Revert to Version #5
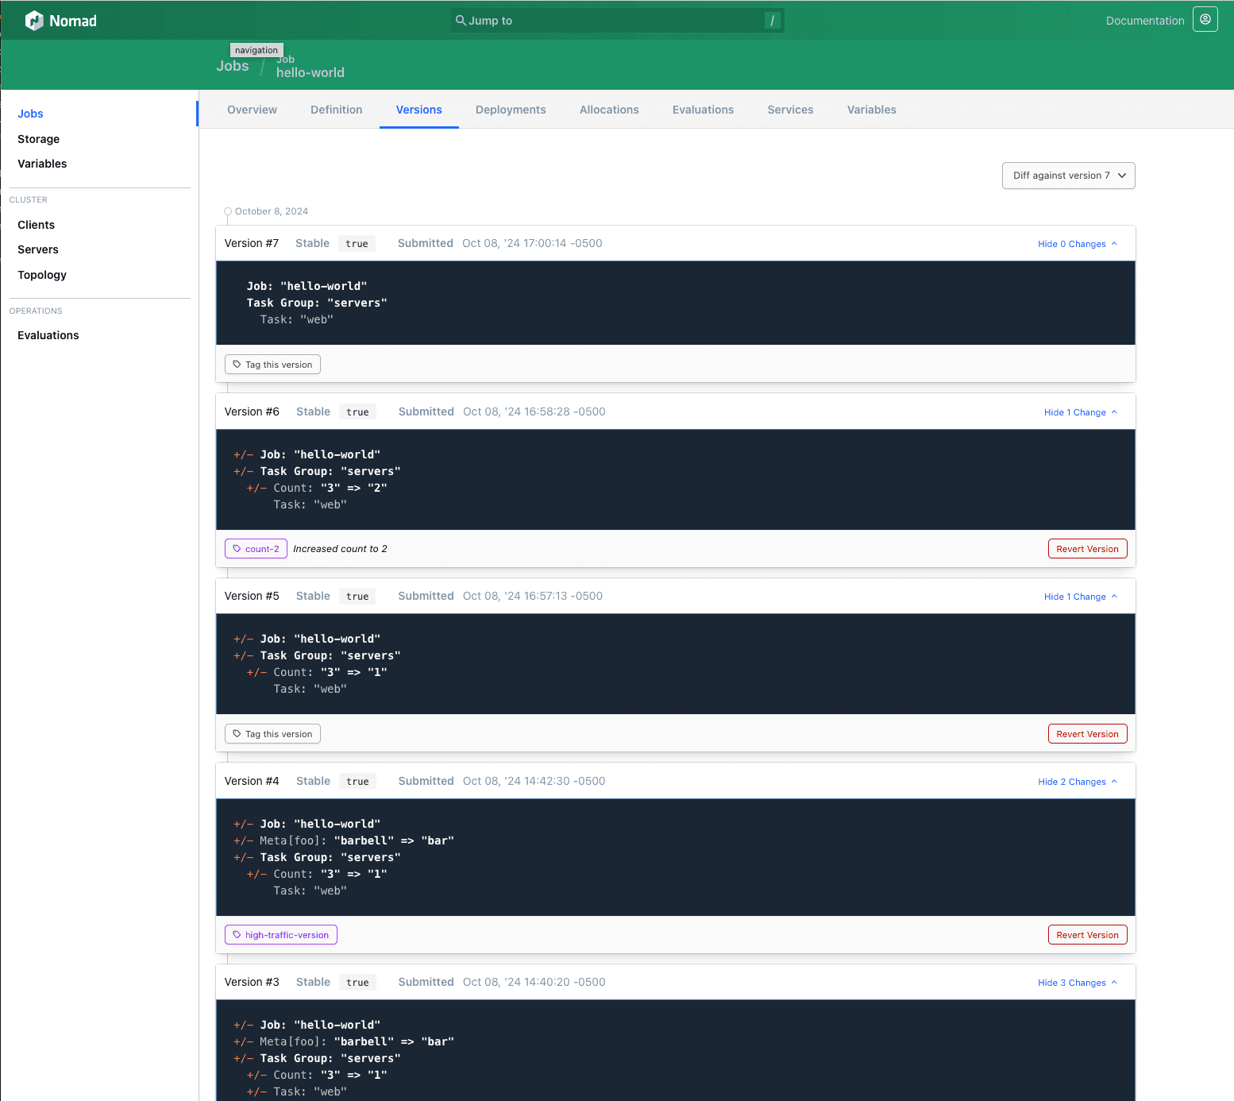The image size is (1234, 1101). [x=1087, y=734]
